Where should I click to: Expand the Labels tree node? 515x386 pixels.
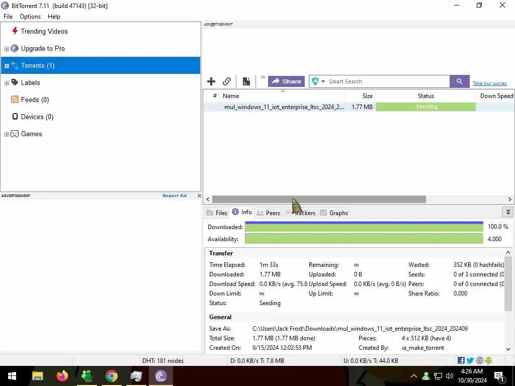pos(7,83)
